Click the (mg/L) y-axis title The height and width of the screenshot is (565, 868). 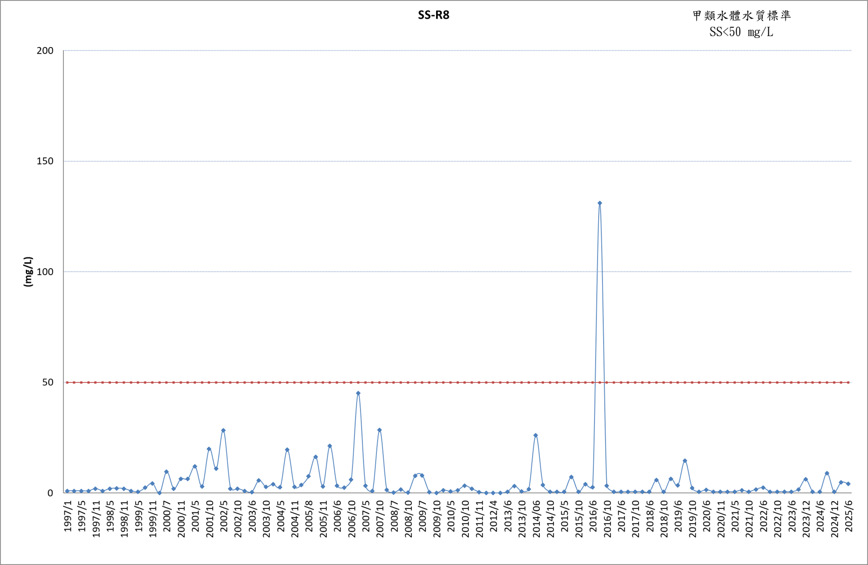(28, 272)
